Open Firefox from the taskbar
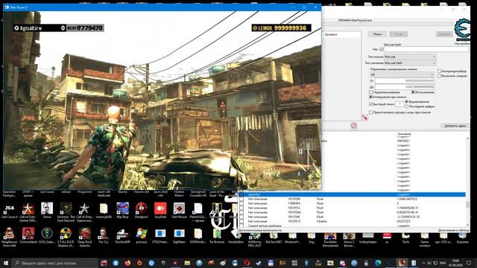Viewport: 477px width, 268px height. pyautogui.click(x=127, y=263)
